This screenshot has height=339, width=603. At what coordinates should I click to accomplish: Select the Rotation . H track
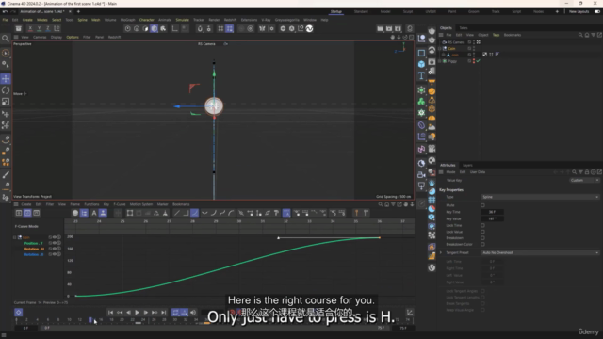34,249
